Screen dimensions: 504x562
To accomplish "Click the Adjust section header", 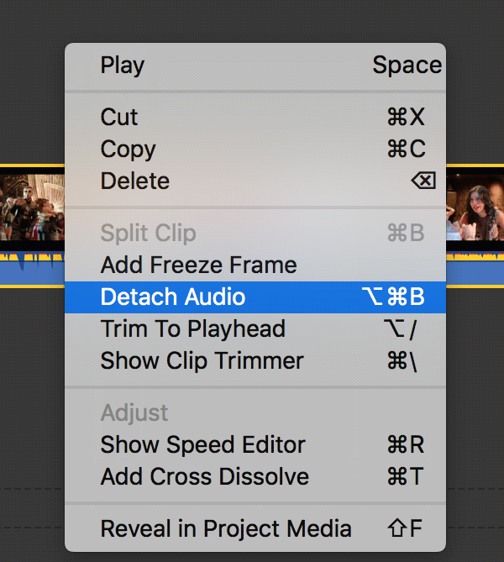I will click(x=134, y=412).
